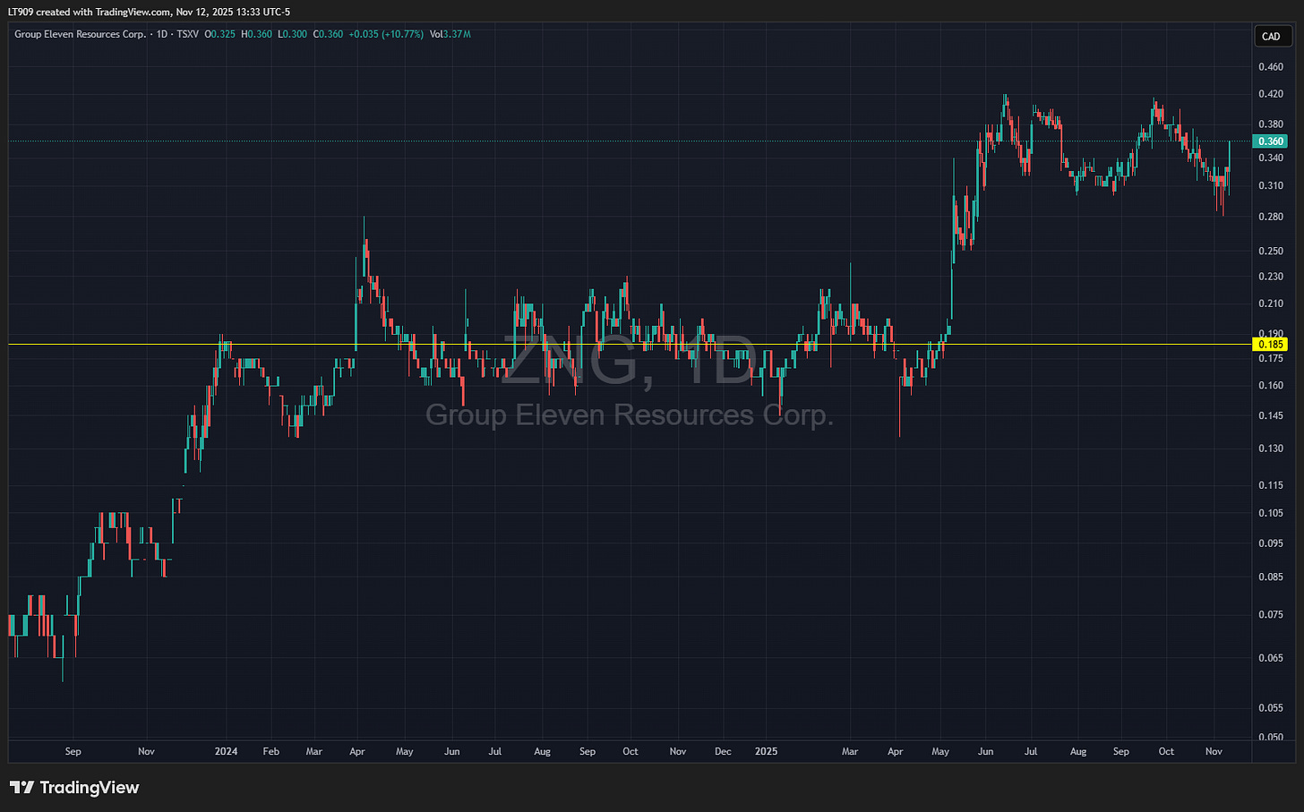Click the high value H0.360
This screenshot has width=1304, height=812.
click(x=257, y=34)
